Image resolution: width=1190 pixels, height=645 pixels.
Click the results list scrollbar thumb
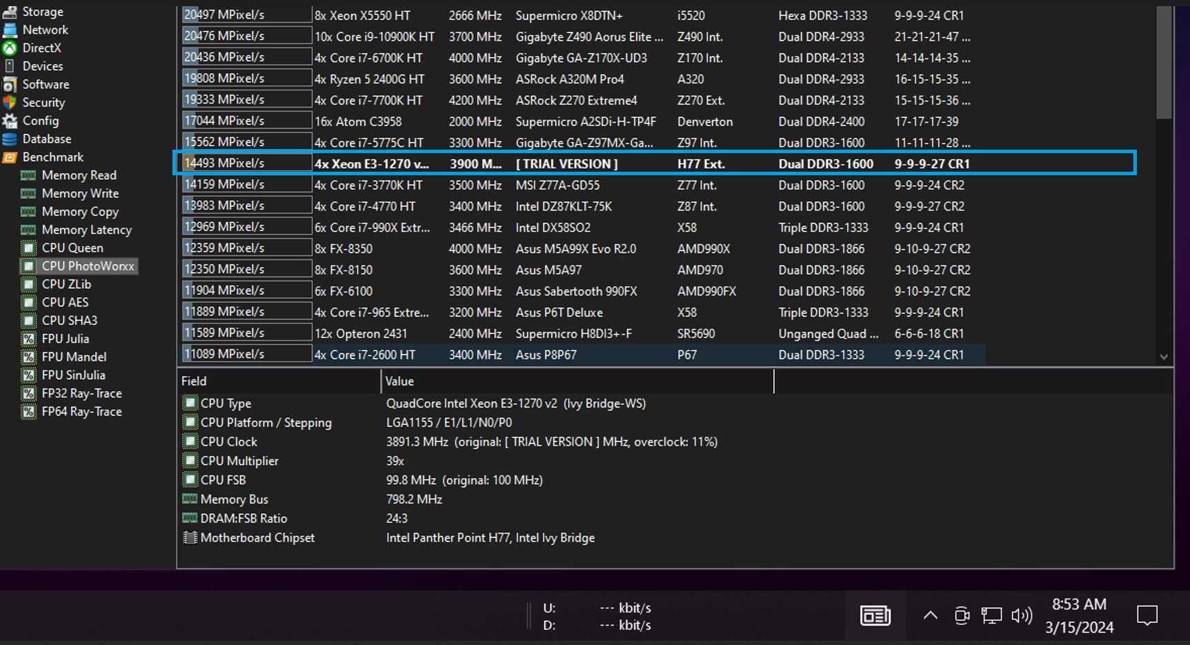(1164, 62)
